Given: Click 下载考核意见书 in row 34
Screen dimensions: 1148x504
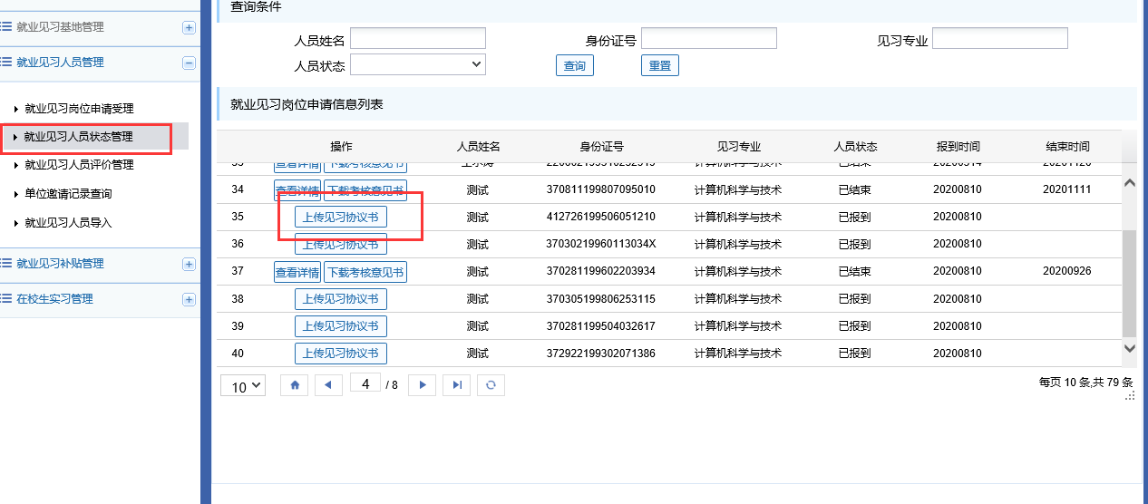Looking at the screenshot, I should [365, 190].
